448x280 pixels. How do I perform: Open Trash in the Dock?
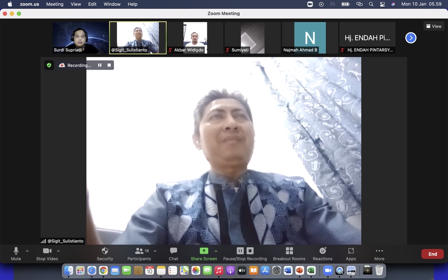[379, 270]
